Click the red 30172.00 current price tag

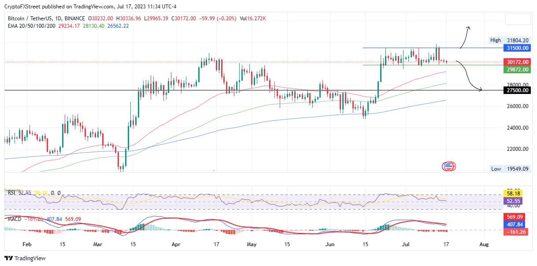[516, 62]
